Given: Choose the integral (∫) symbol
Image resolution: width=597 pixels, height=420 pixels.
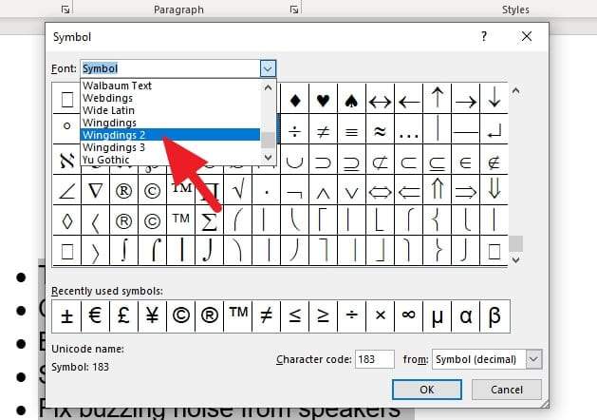Looking at the screenshot, I should (124, 251).
